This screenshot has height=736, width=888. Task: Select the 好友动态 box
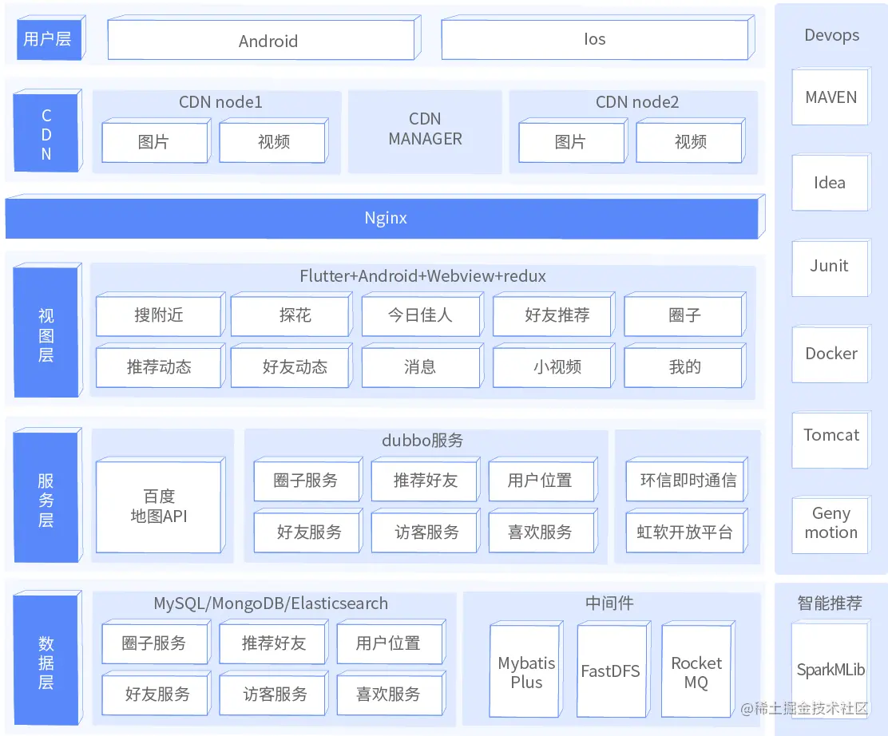(x=291, y=366)
